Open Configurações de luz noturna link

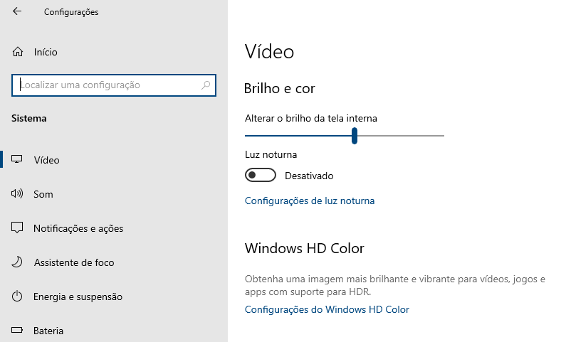pyautogui.click(x=310, y=201)
